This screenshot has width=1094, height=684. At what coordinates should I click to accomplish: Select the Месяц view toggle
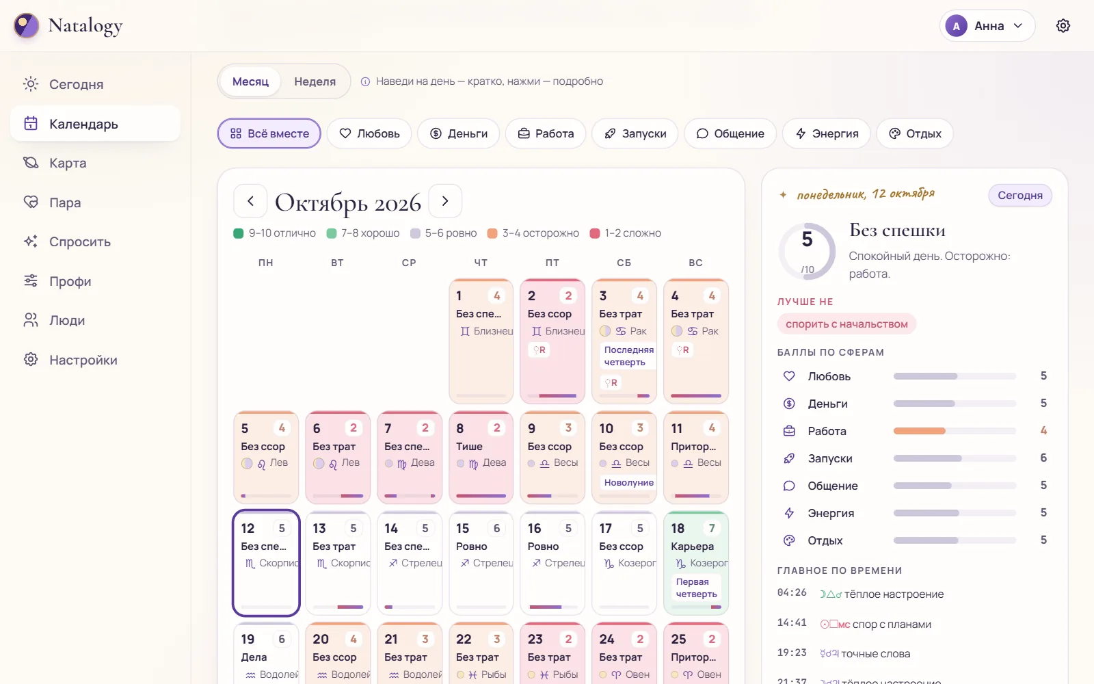pos(250,81)
